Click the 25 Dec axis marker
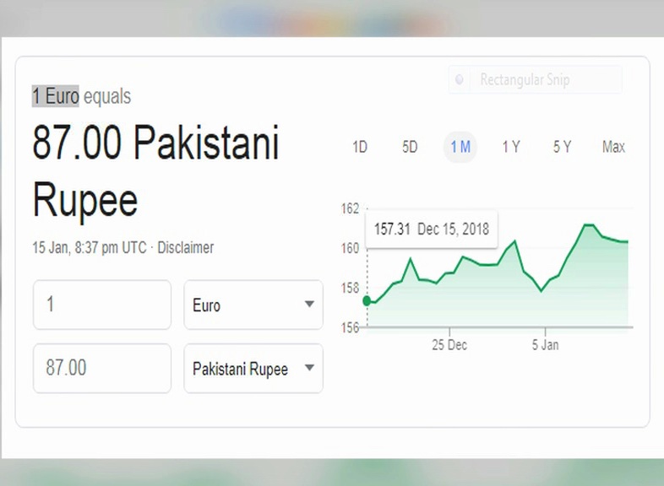The image size is (664, 486). [x=449, y=344]
